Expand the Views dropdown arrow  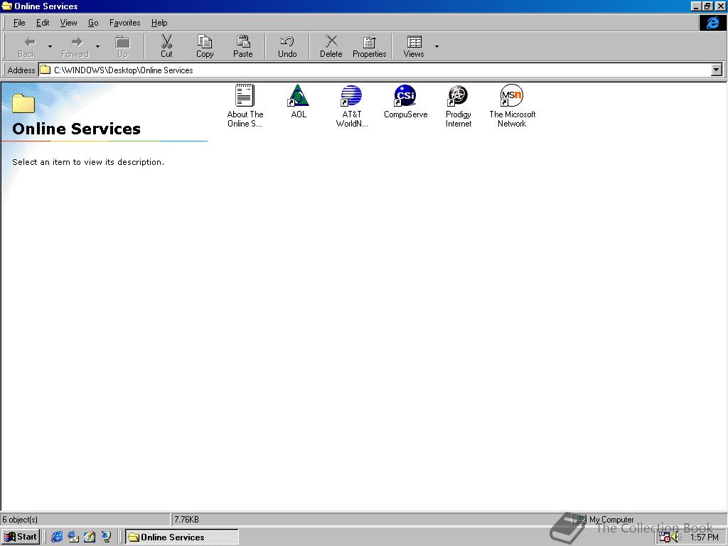437,46
